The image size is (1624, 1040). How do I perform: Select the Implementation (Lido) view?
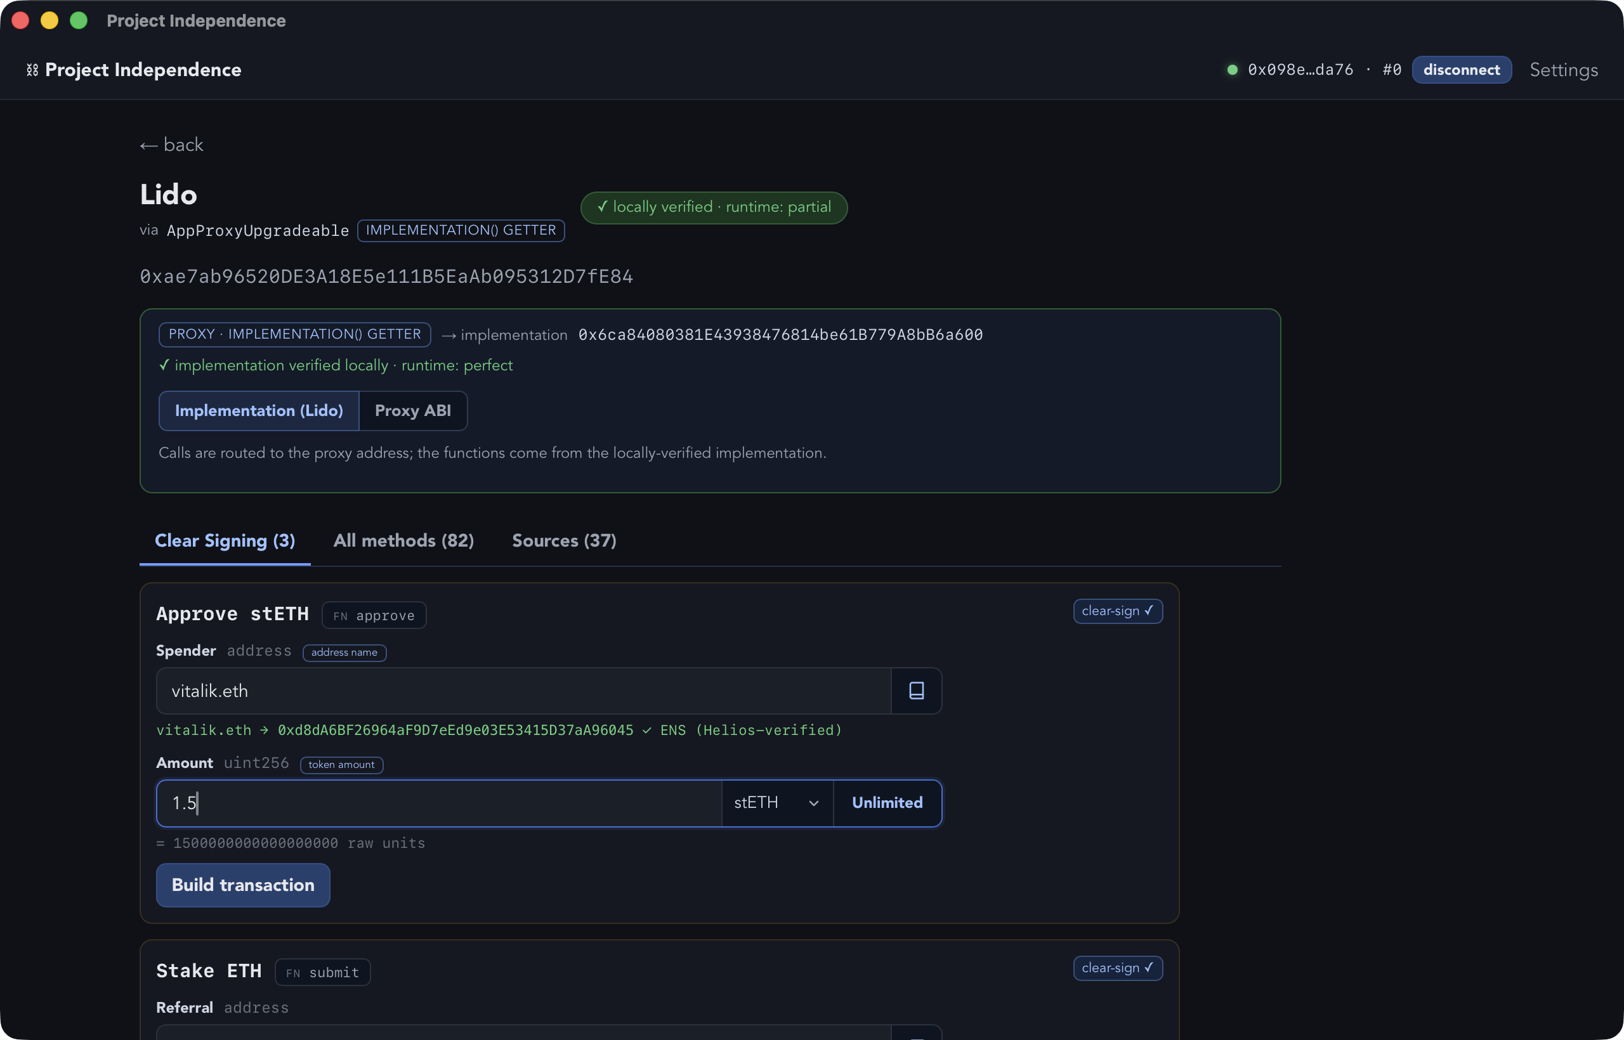259,410
